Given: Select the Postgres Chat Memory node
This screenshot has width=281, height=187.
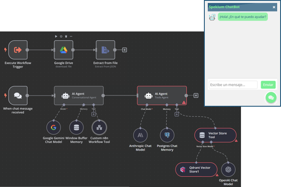Looking at the screenshot, I should tap(167, 135).
